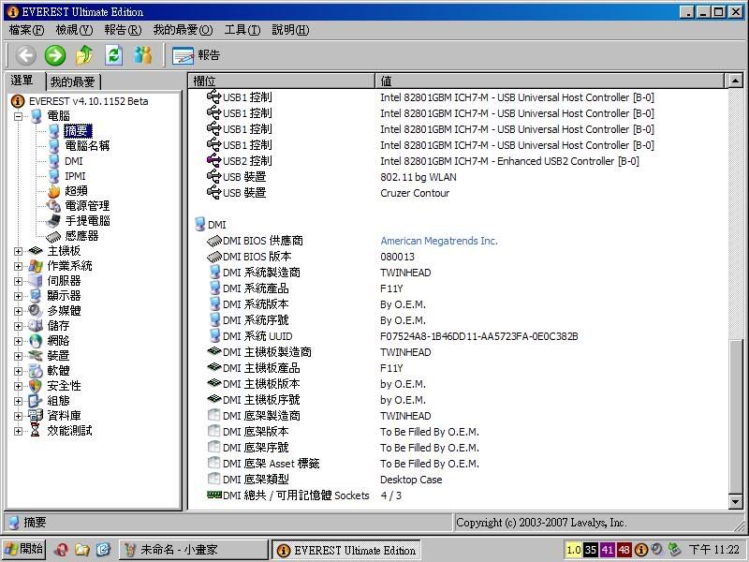The width and height of the screenshot is (749, 562).
Task: Expand the 作業系統 tree node
Action: pos(18,266)
